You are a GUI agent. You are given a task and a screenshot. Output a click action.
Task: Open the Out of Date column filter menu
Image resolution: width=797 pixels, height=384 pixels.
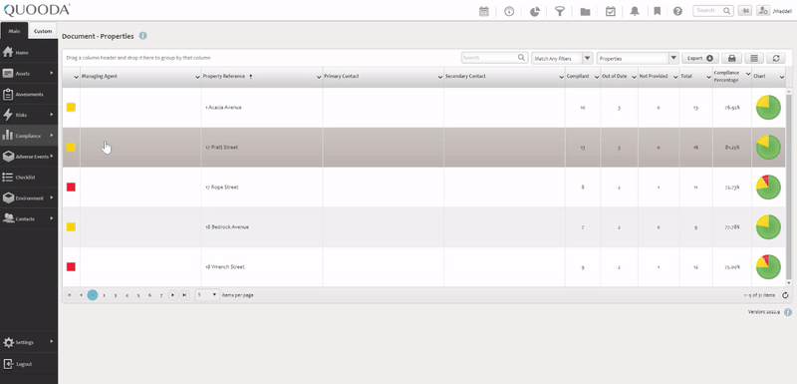click(x=634, y=77)
